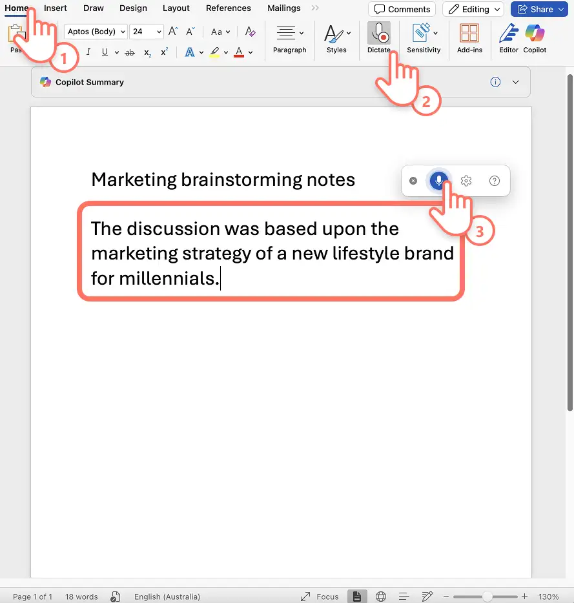Open the Editing mode dropdown
574x603 pixels.
[x=473, y=9]
